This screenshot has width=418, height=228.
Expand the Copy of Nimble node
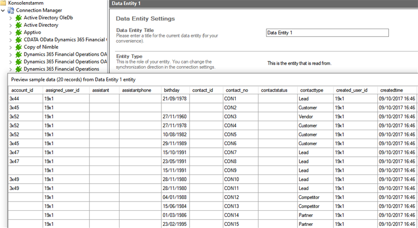(11, 47)
